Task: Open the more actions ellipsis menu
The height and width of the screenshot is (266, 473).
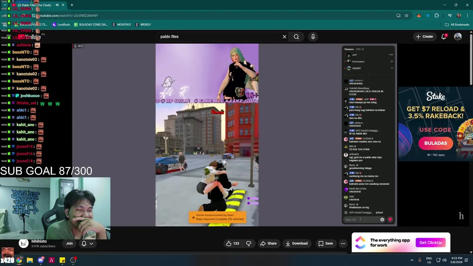Action: coord(343,243)
